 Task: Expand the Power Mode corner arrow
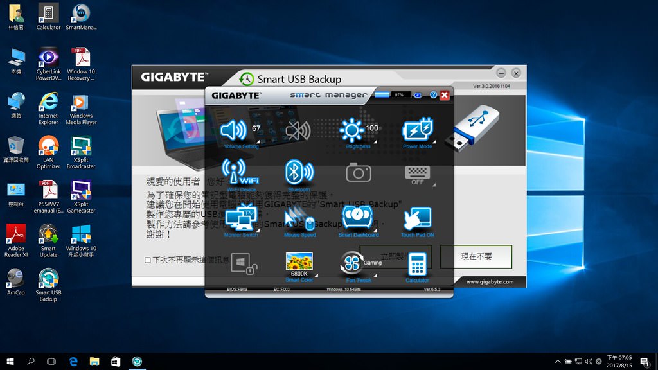pos(434,142)
